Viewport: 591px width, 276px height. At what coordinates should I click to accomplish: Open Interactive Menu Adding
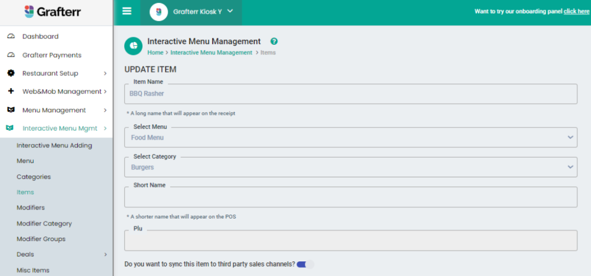[x=54, y=145]
